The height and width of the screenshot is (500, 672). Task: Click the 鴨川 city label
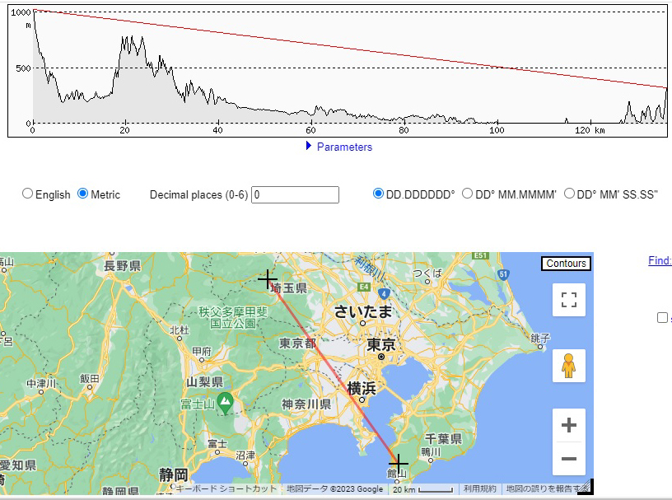[x=431, y=452]
